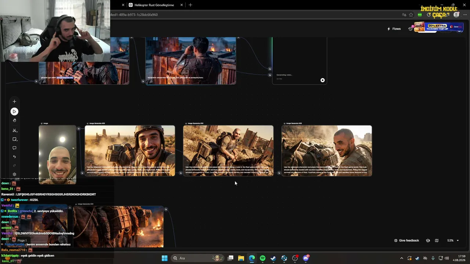
Task: Click the output connector of selfie Image node
Action: [79, 129]
